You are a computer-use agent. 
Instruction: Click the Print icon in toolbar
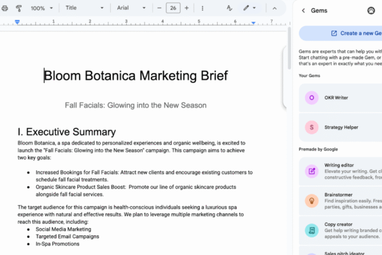point(4,8)
